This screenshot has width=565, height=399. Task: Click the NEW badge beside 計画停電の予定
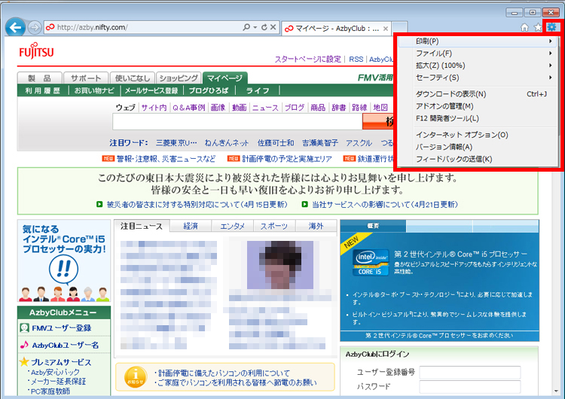click(x=234, y=158)
